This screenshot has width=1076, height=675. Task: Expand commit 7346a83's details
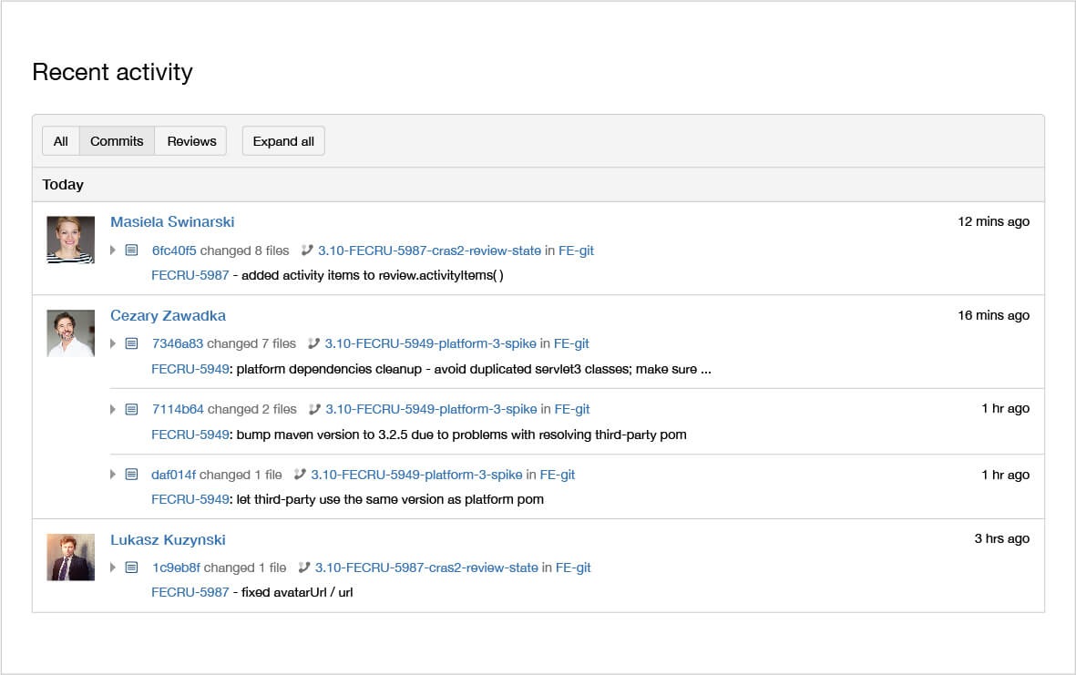112,343
